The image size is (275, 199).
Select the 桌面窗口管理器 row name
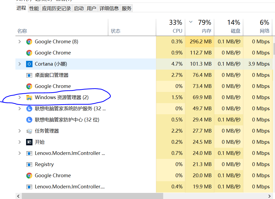click(52, 75)
